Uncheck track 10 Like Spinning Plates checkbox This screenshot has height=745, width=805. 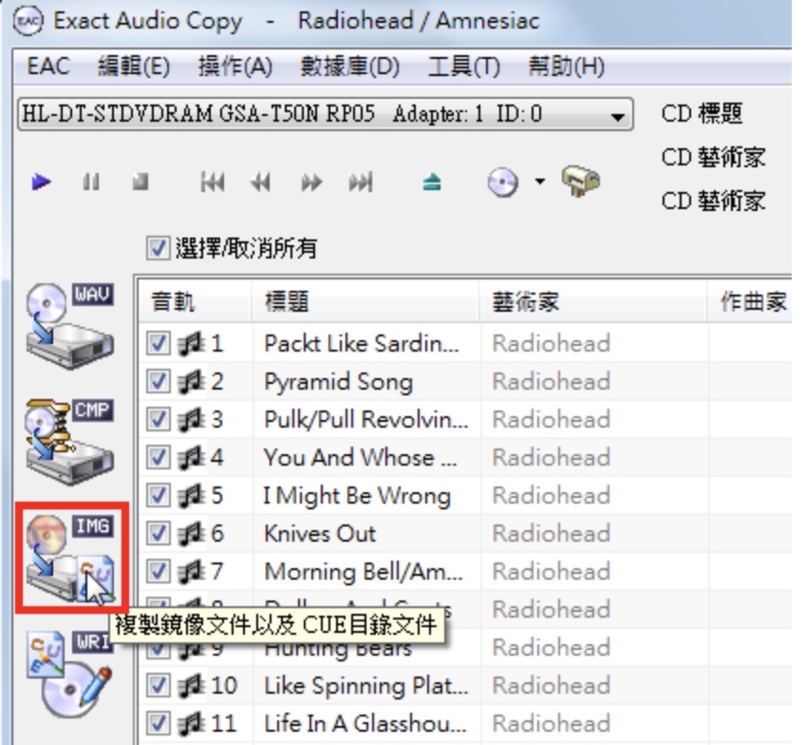click(158, 685)
